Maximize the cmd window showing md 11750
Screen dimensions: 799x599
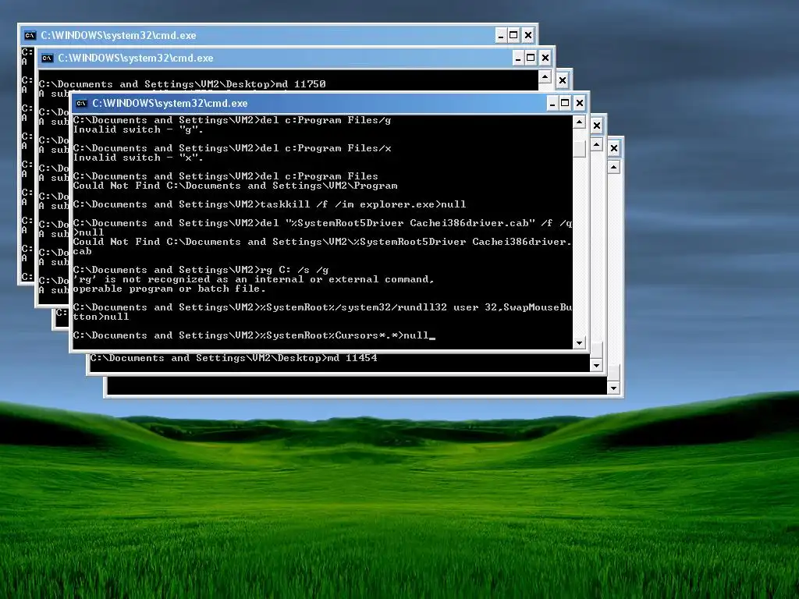click(x=531, y=58)
